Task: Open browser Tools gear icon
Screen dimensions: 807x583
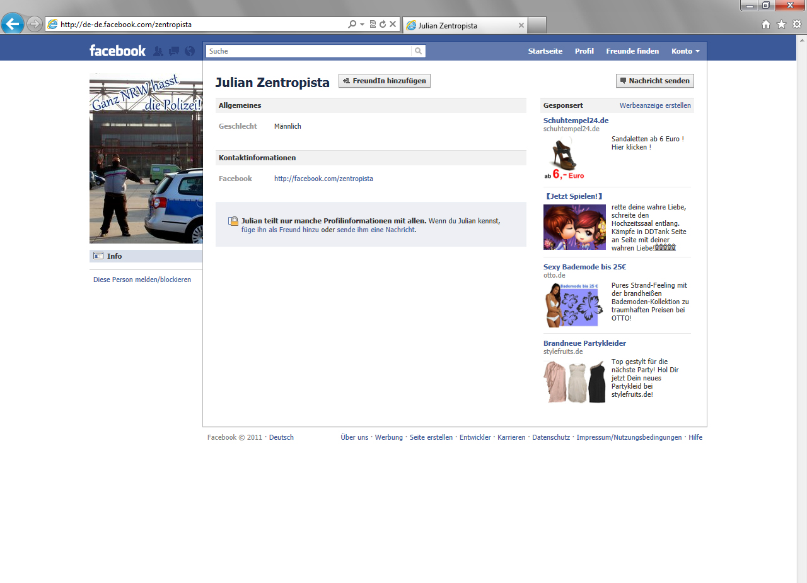Action: click(x=797, y=25)
